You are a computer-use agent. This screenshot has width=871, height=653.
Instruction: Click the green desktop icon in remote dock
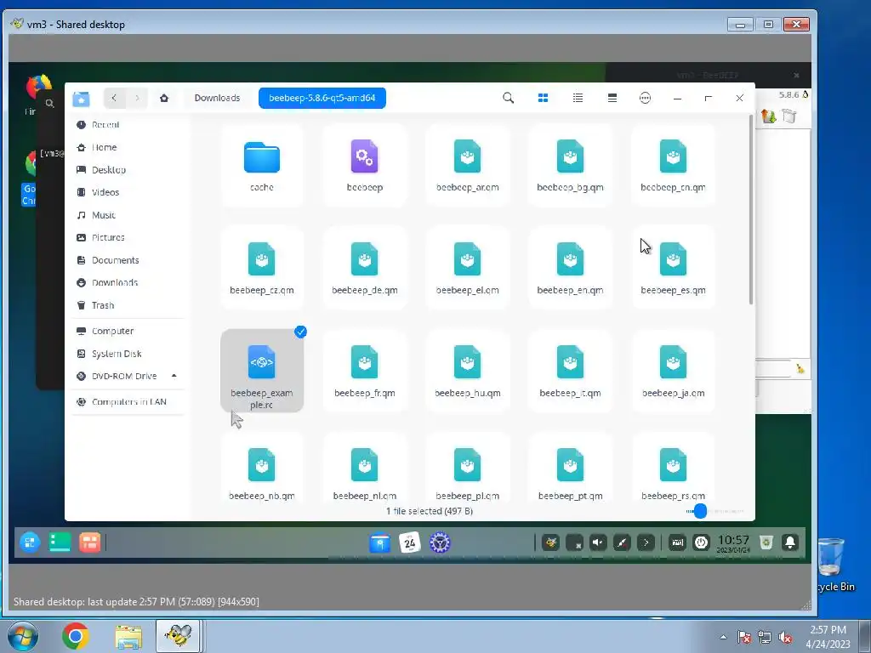pos(60,542)
